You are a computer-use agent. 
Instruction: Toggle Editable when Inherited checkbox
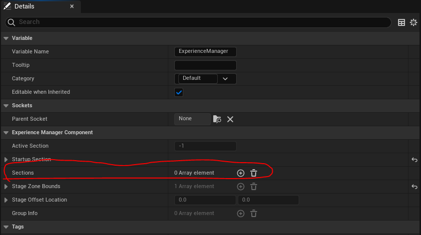click(179, 92)
